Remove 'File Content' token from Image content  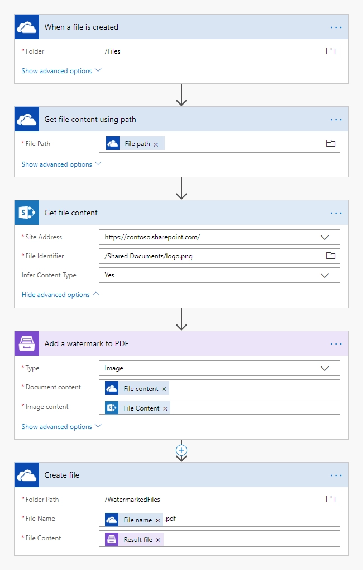point(165,408)
